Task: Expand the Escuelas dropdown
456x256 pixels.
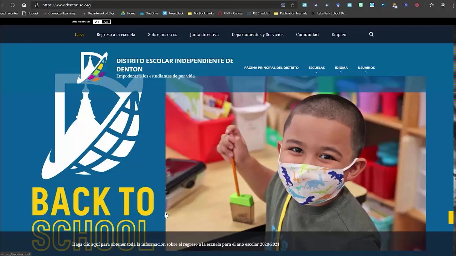Action: click(316, 69)
